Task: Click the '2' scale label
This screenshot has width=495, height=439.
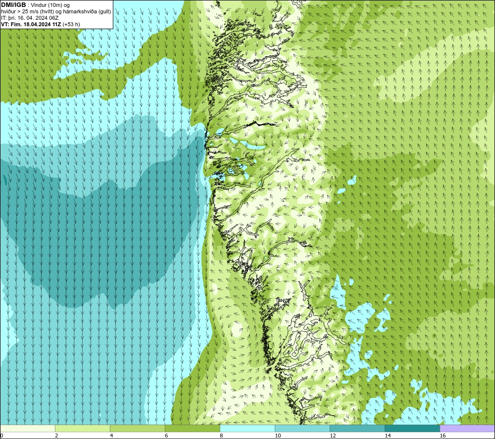Action: coord(56,436)
